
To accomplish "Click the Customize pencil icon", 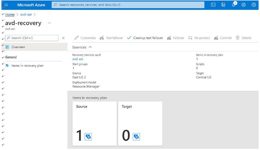I will point(76,38).
